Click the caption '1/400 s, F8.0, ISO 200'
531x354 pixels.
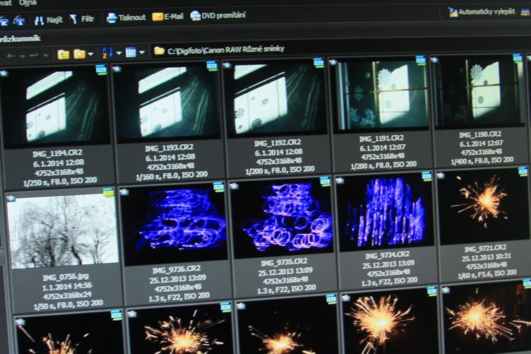tap(482, 160)
